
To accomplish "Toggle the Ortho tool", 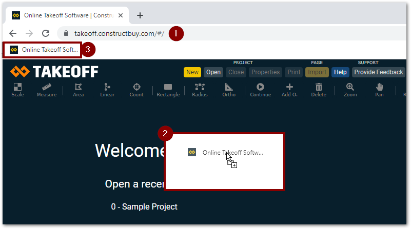I will [229, 87].
